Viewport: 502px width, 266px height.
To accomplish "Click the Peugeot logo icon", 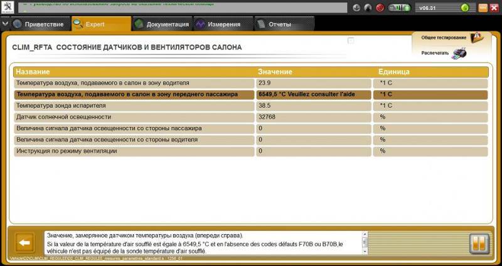I will tap(7, 8).
